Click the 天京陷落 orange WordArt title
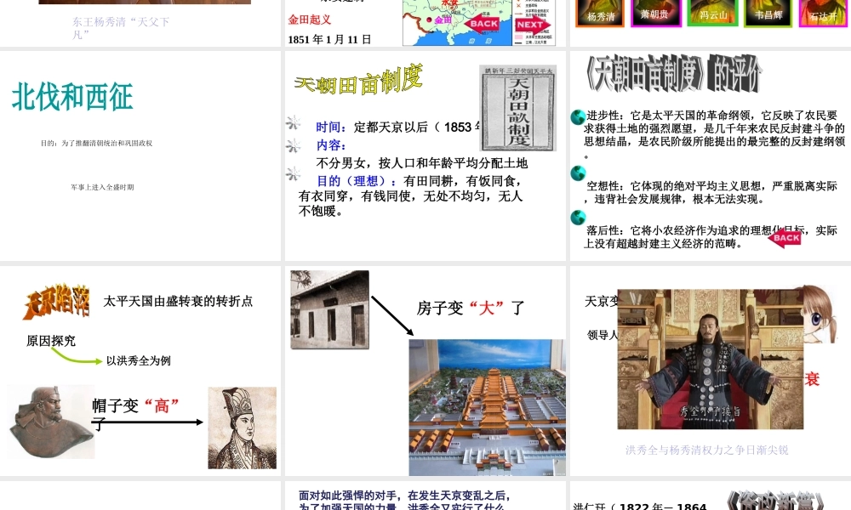This screenshot has height=510, width=851. [x=56, y=301]
